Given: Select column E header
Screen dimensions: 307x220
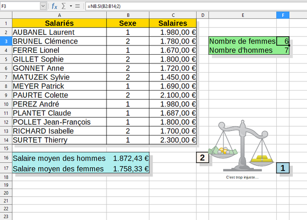Looking at the screenshot, I should point(243,15).
